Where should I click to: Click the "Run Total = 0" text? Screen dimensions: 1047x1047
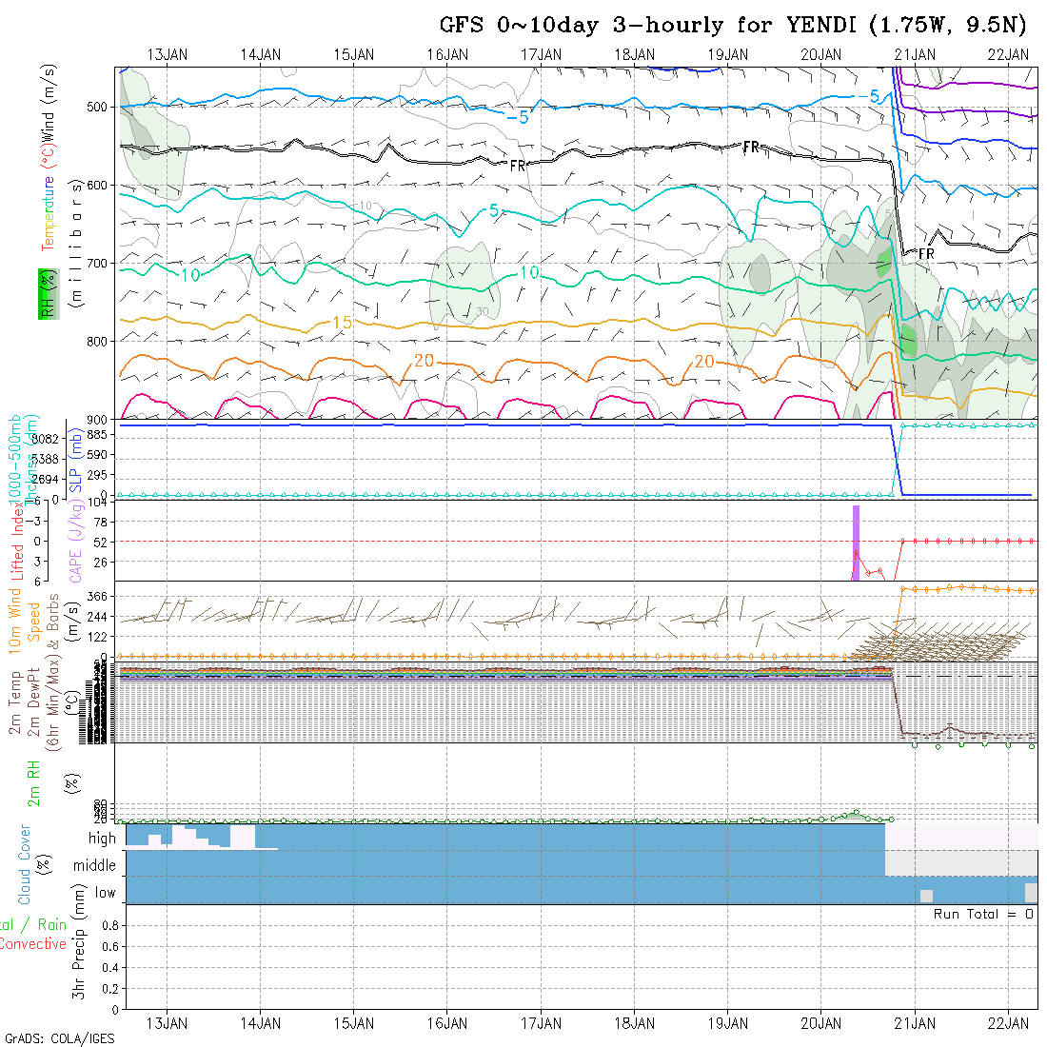coord(983,914)
